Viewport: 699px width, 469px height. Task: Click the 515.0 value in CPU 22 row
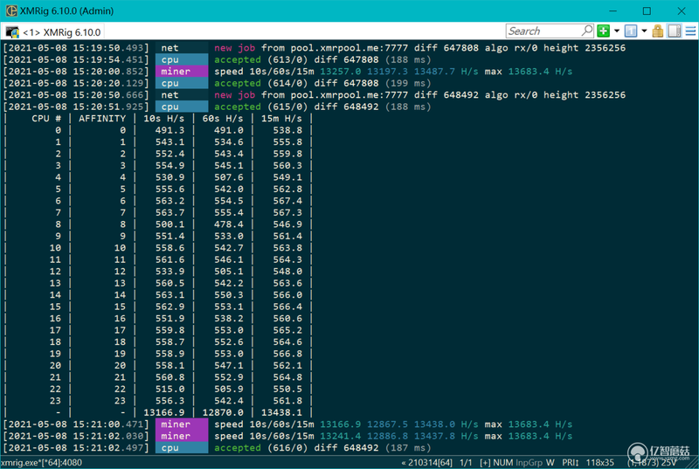(x=170, y=389)
